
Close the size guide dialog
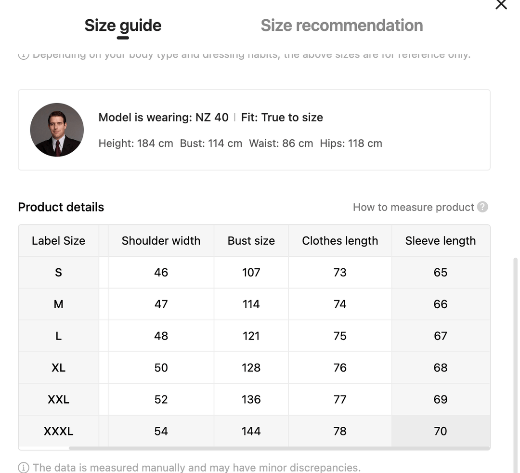501,5
